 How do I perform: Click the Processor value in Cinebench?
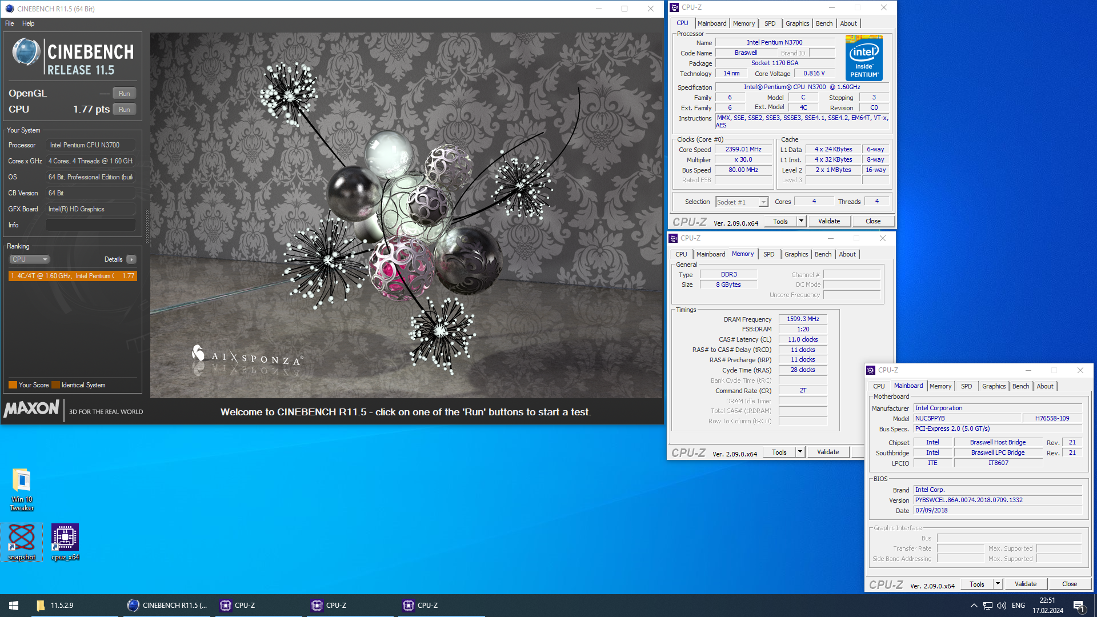click(x=91, y=145)
